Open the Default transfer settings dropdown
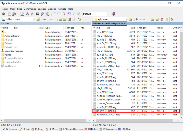184x131 pixels. [x=108, y=14]
